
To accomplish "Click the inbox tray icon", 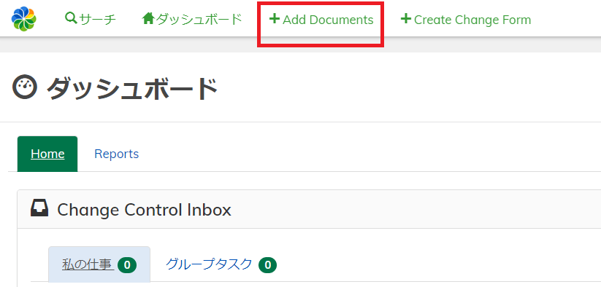I will (x=39, y=208).
